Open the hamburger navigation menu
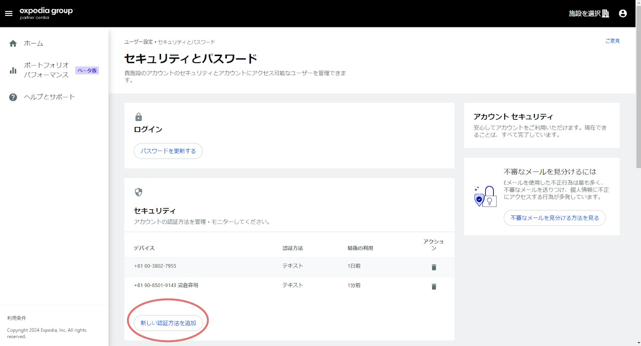This screenshot has width=641, height=346. [x=9, y=13]
